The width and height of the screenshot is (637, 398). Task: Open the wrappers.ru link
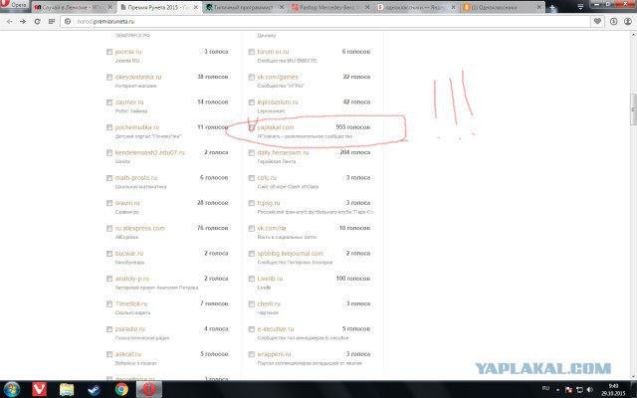pyautogui.click(x=275, y=354)
